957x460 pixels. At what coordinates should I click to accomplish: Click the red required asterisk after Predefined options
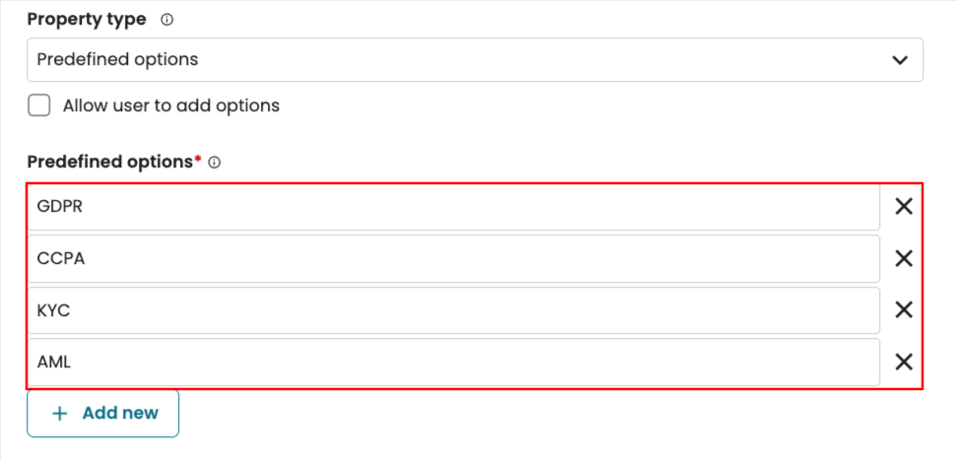click(198, 160)
